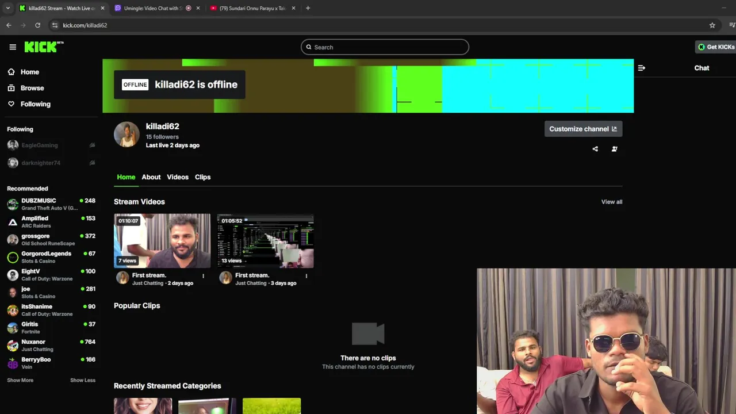Click avatar under 2 days ago video

122,278
